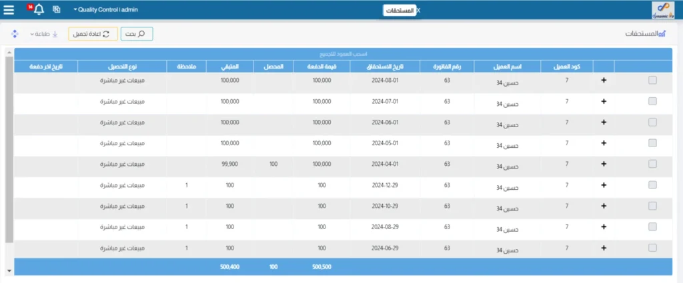Open the Quality Control admin dropdown

[x=105, y=10]
